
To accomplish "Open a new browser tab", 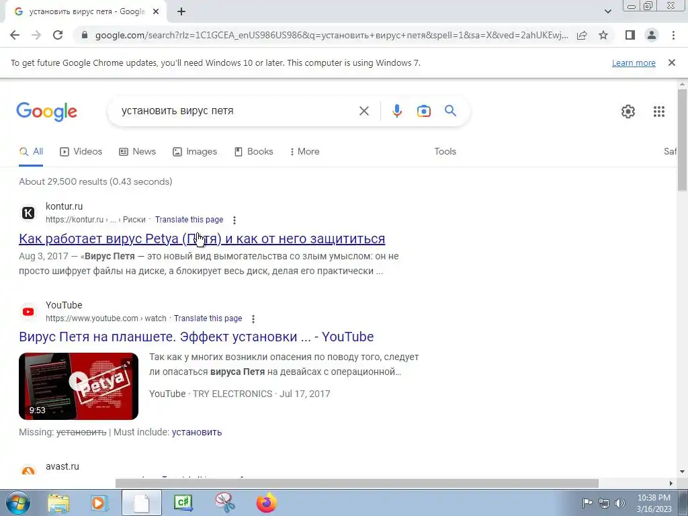I will [181, 12].
